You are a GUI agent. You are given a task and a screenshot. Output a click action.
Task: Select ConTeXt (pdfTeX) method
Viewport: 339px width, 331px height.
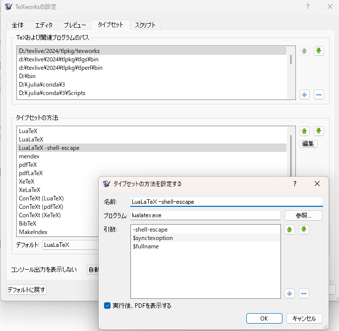pos(58,207)
